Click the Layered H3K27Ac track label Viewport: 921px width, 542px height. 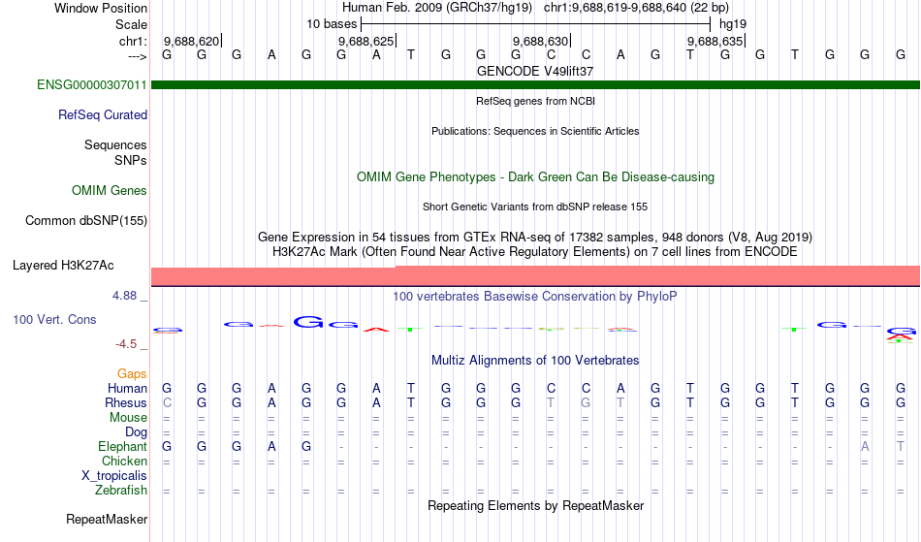coord(63,266)
